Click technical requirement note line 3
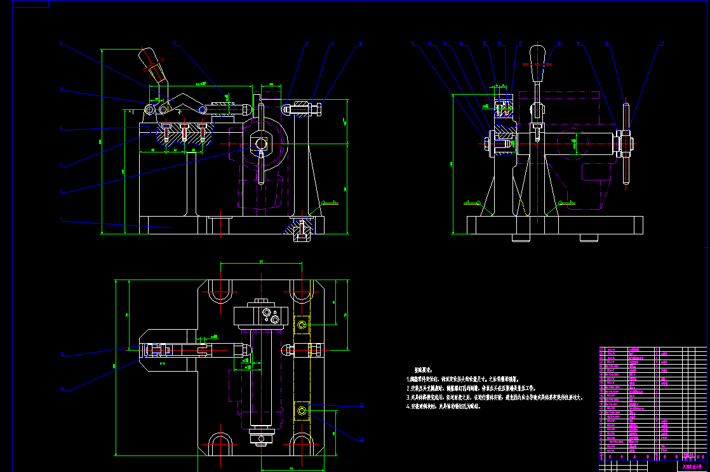The width and height of the screenshot is (710, 472). pyautogui.click(x=495, y=397)
